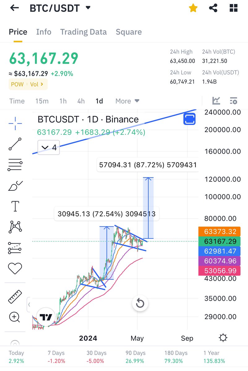The image size is (248, 371).
Task: Collapse the drawing toolbar side arrow
Action: [x=29, y=305]
